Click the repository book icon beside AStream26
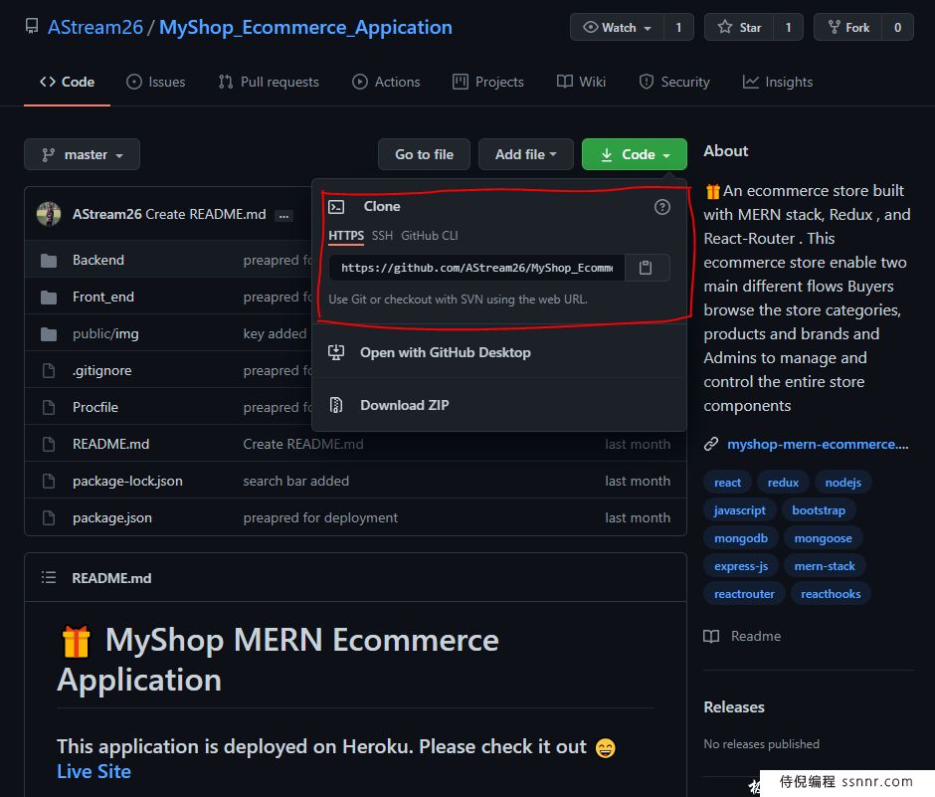Viewport: 935px width, 797px height. 32,26
